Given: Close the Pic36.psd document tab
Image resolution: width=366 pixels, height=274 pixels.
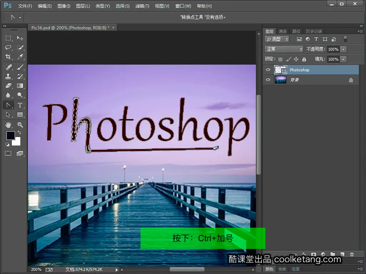Looking at the screenshot, I should pyautogui.click(x=113, y=27).
